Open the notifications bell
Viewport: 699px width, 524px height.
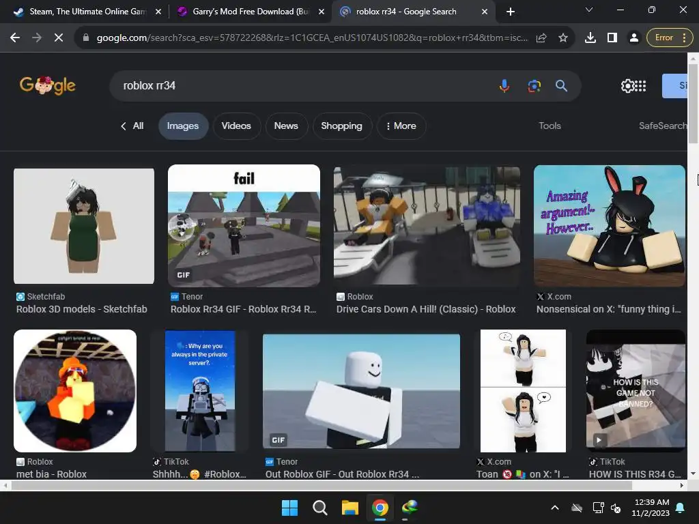(x=681, y=508)
